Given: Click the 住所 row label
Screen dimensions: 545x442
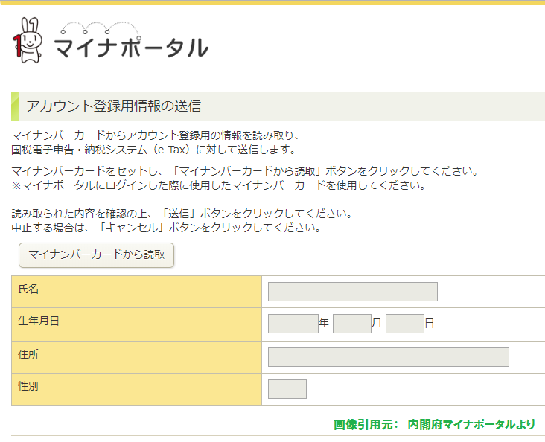Looking at the screenshot, I should point(28,354).
